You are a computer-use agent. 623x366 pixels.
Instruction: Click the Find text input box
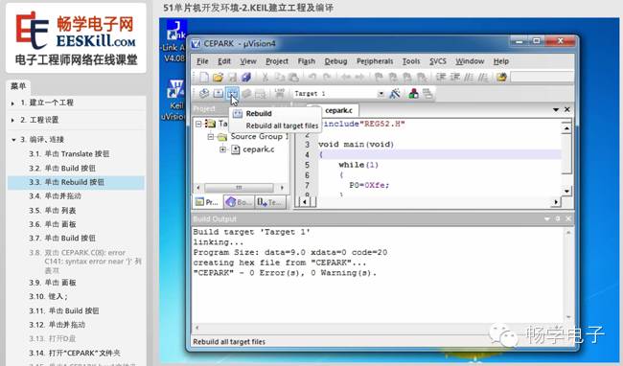[542, 77]
